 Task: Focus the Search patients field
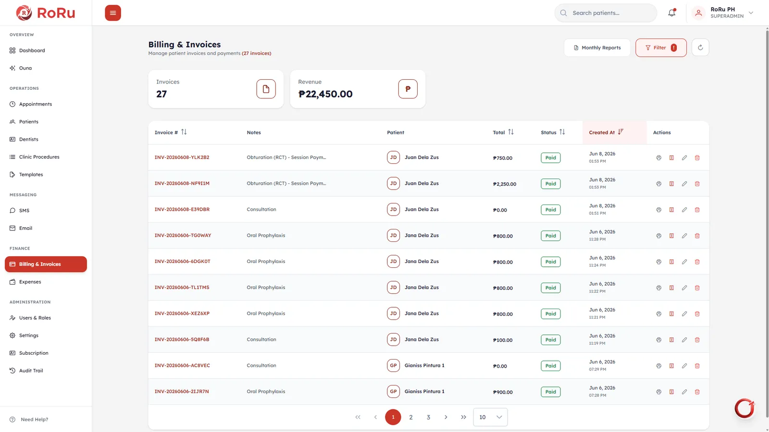pos(606,13)
